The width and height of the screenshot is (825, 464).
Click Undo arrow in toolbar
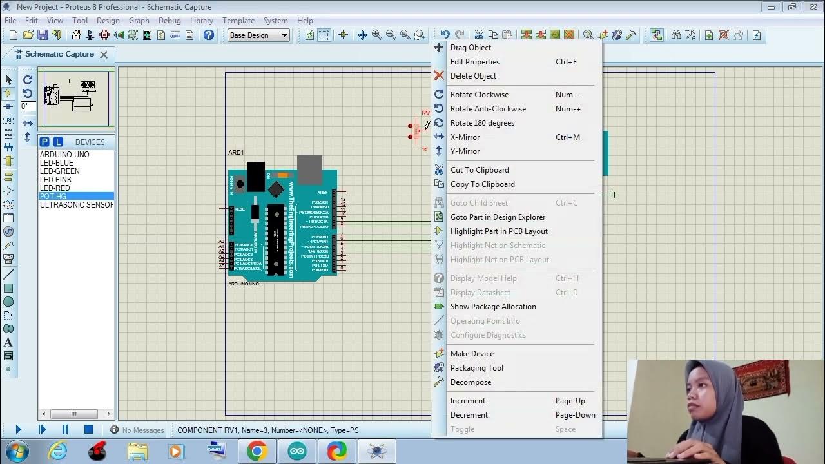(445, 35)
